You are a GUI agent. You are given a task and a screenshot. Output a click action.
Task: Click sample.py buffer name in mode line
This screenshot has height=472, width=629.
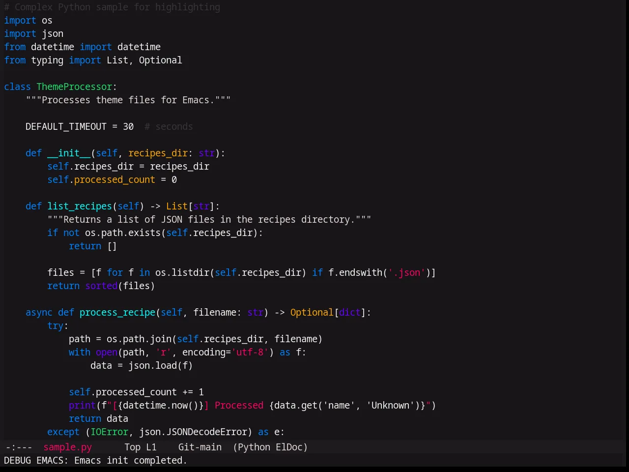pos(67,447)
